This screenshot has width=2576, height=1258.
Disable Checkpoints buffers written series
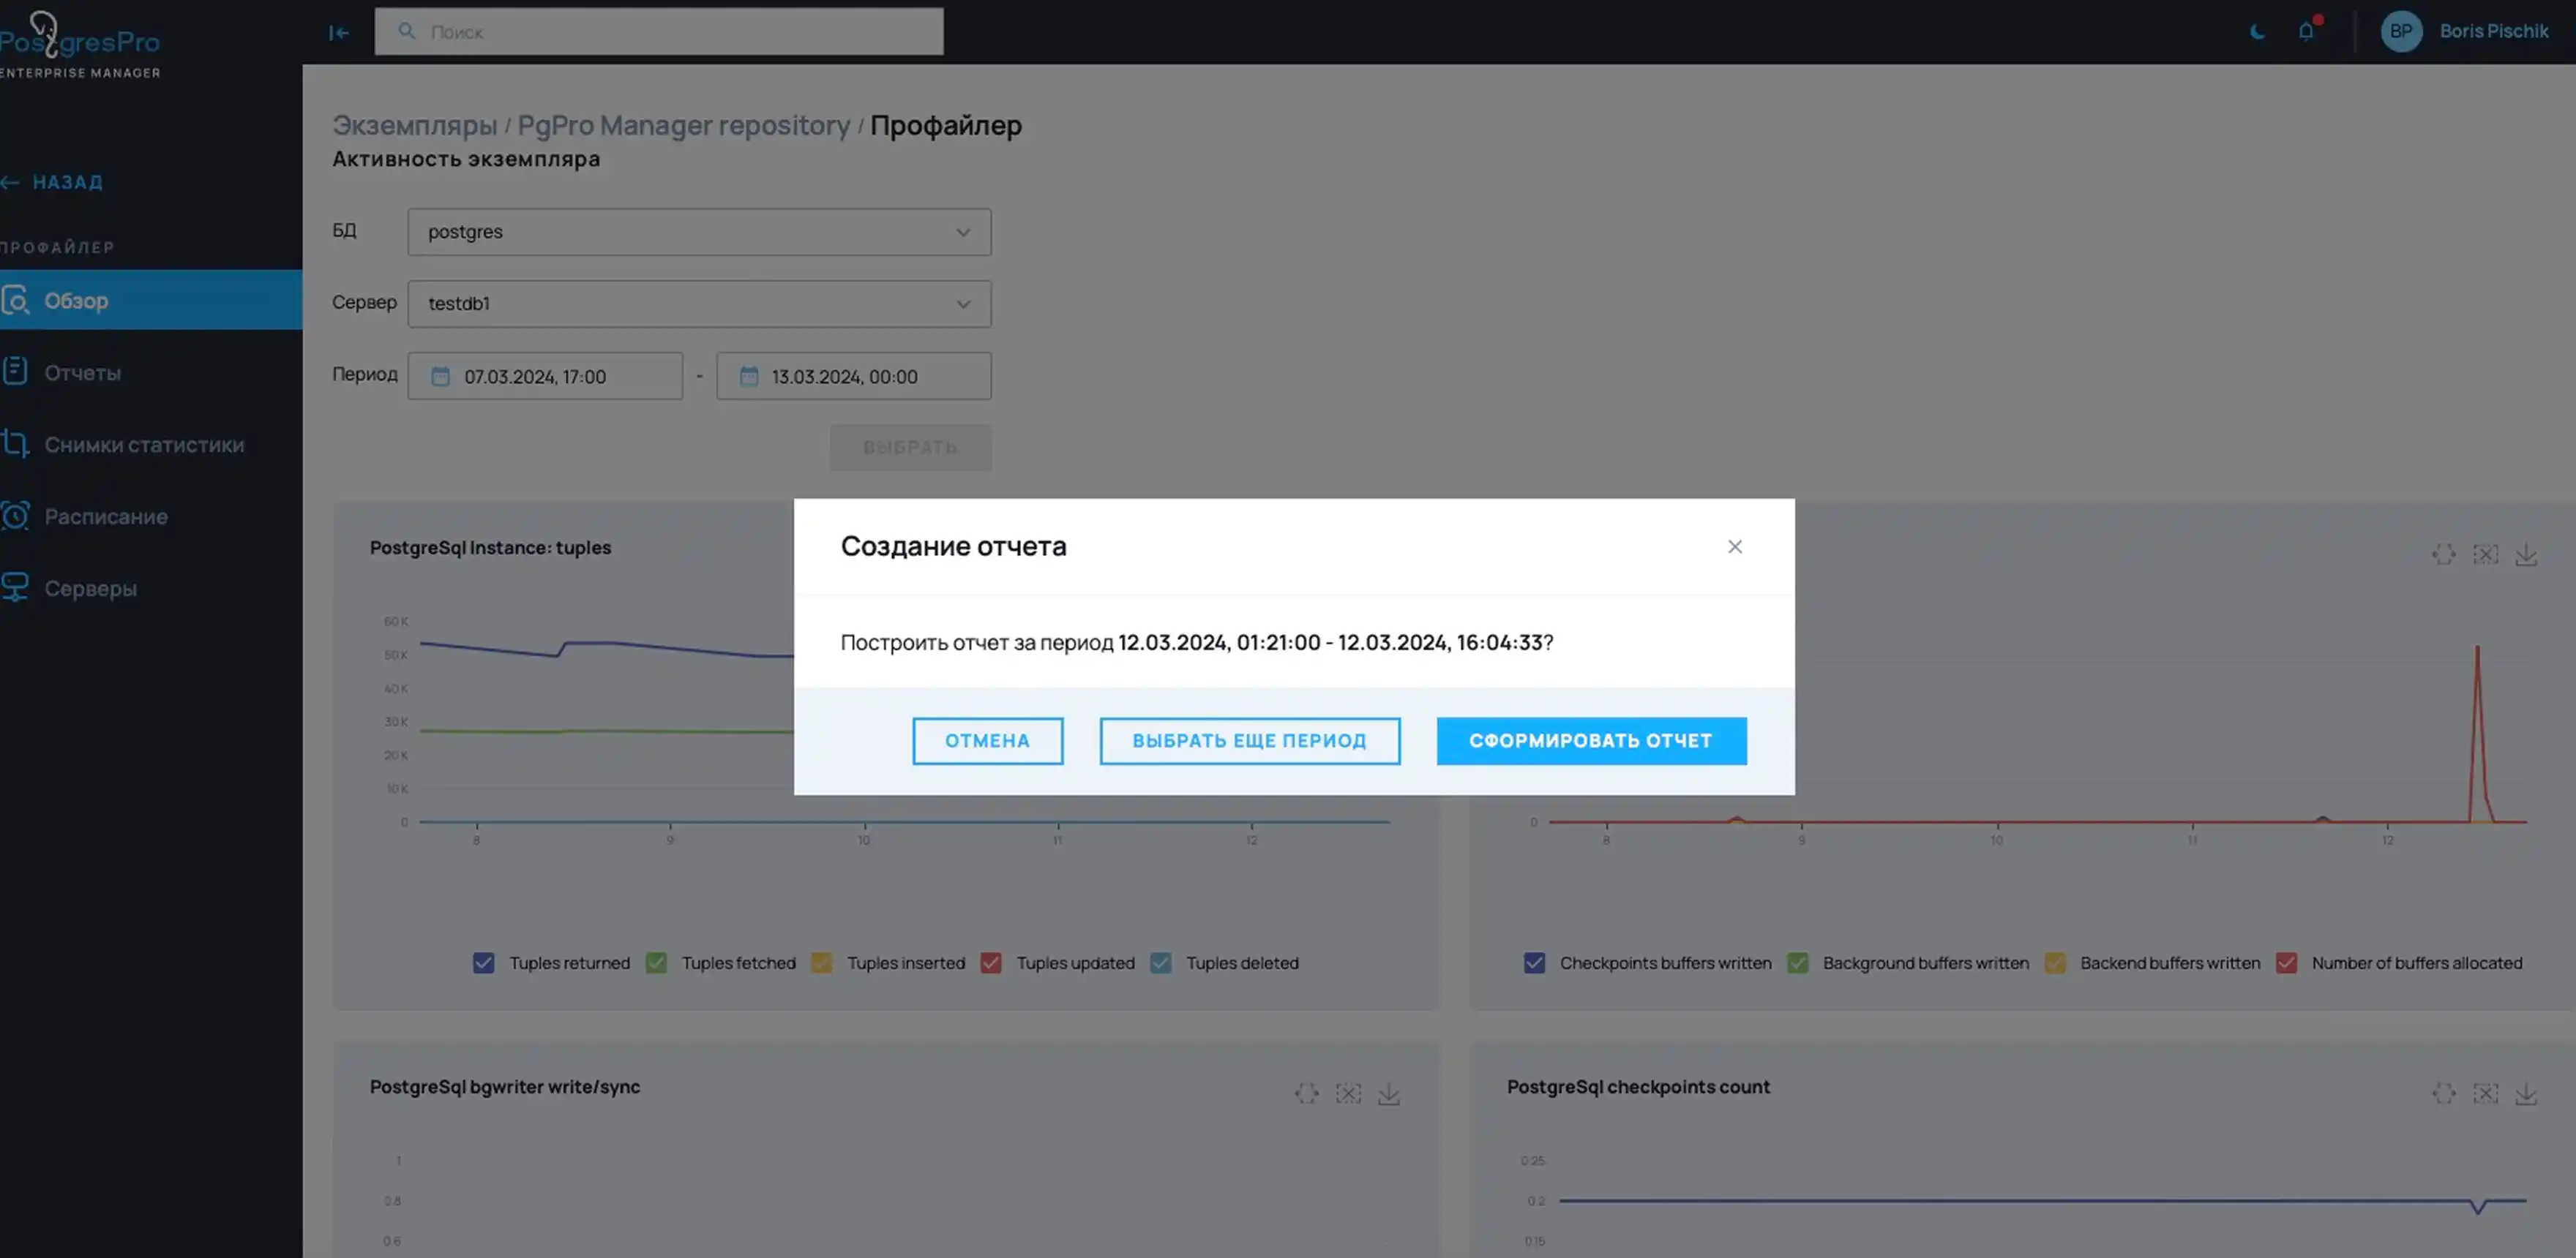pos(1534,963)
